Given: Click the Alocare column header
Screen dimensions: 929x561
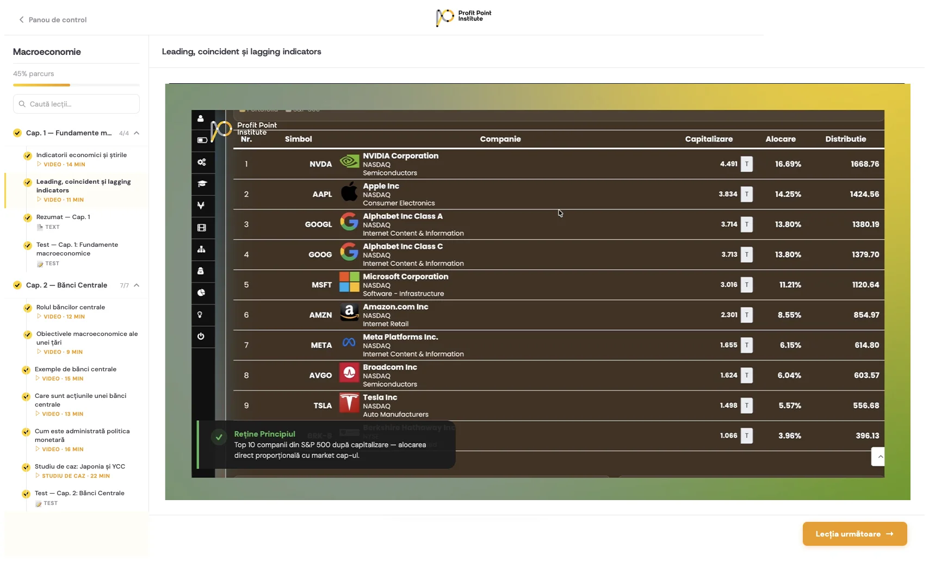Looking at the screenshot, I should pyautogui.click(x=781, y=139).
